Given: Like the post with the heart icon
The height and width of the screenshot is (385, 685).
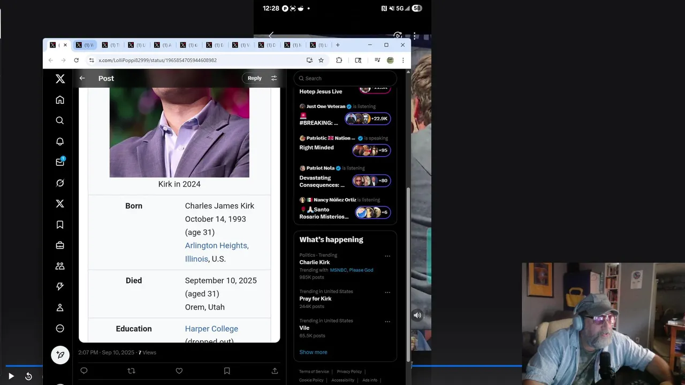Looking at the screenshot, I should [179, 371].
